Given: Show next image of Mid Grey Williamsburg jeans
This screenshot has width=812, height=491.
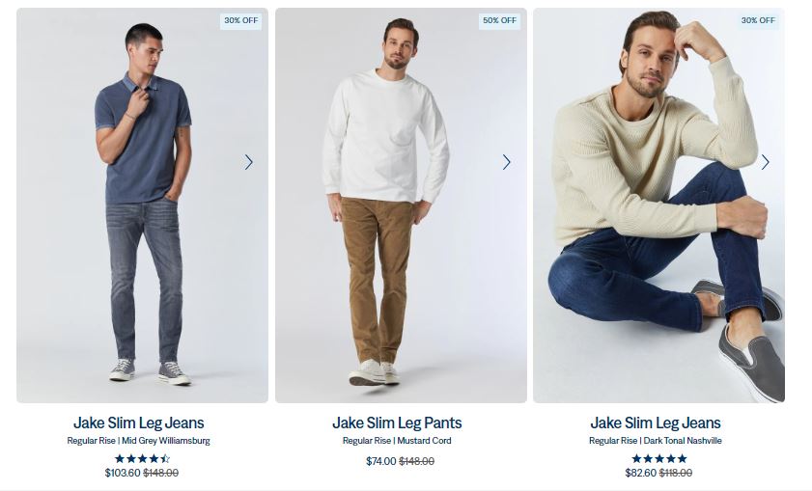Looking at the screenshot, I should [x=248, y=162].
